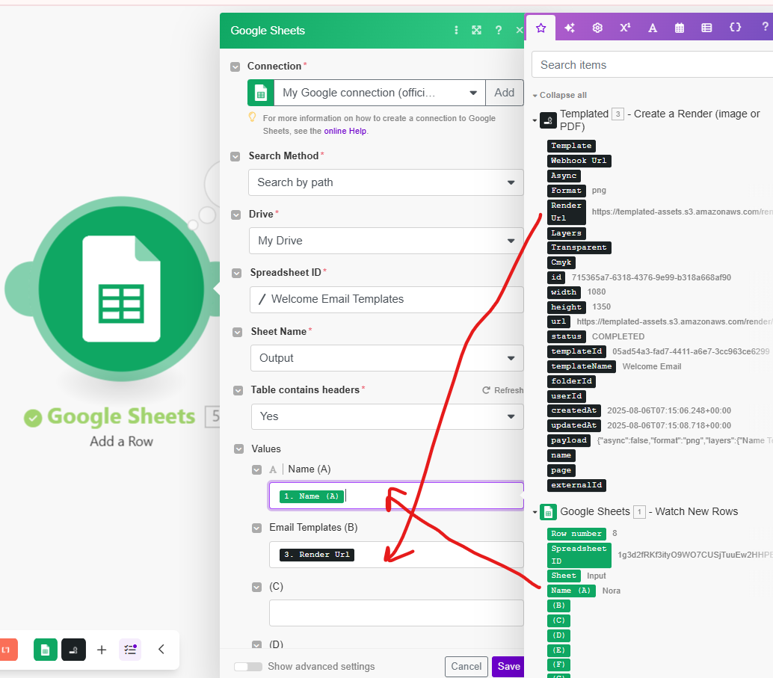The image size is (773, 678).
Task: Toggle the Search Method field checkbox
Action: [235, 156]
